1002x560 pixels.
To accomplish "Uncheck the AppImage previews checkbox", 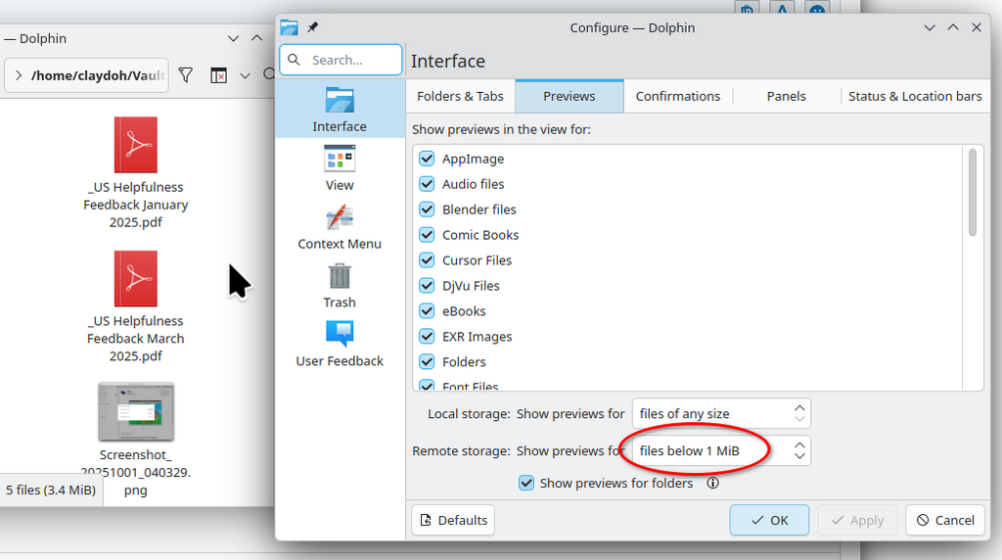I will coord(427,159).
